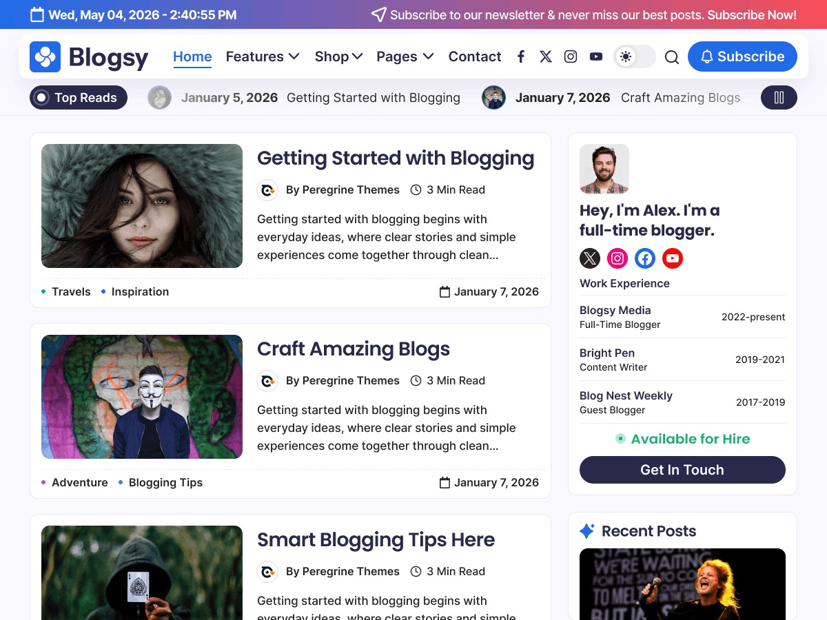Click the Blogsy Media work entry
The height and width of the screenshot is (620, 827).
click(x=682, y=317)
